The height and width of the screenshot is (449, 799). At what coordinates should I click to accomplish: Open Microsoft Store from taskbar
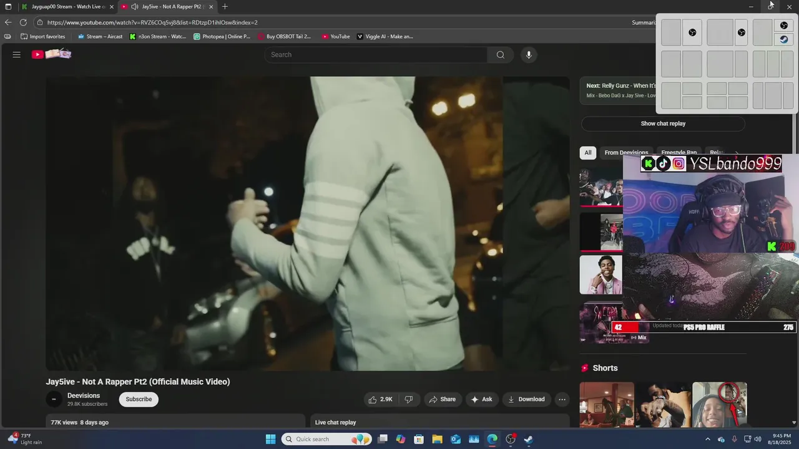pos(419,439)
